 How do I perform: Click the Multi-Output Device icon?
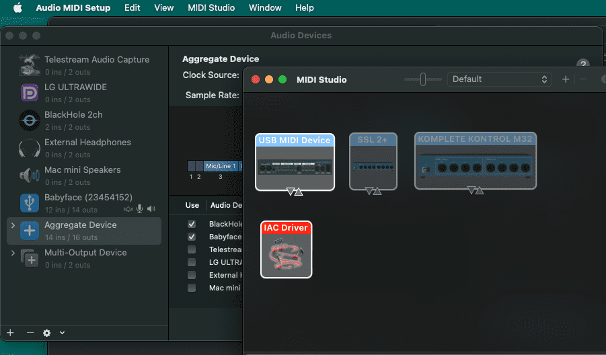(x=30, y=258)
